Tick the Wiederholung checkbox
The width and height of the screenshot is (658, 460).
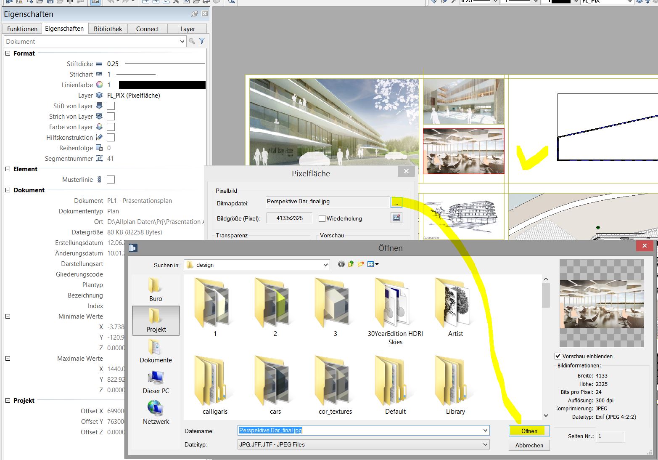pos(322,218)
